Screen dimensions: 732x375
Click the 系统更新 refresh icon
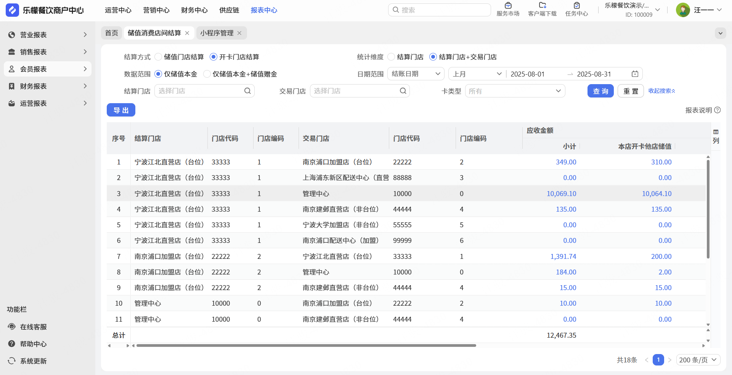[x=12, y=361]
